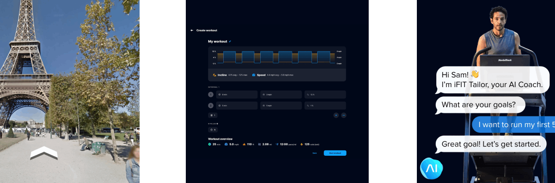Click the My workout title text

[x=218, y=41]
